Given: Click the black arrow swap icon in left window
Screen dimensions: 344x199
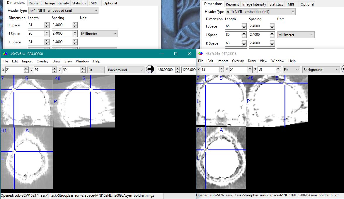Looking at the screenshot, I should click(150, 69).
